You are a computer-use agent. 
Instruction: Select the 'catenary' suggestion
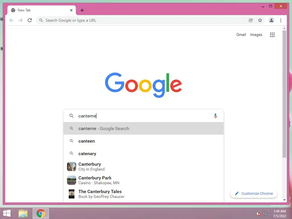[x=143, y=153]
